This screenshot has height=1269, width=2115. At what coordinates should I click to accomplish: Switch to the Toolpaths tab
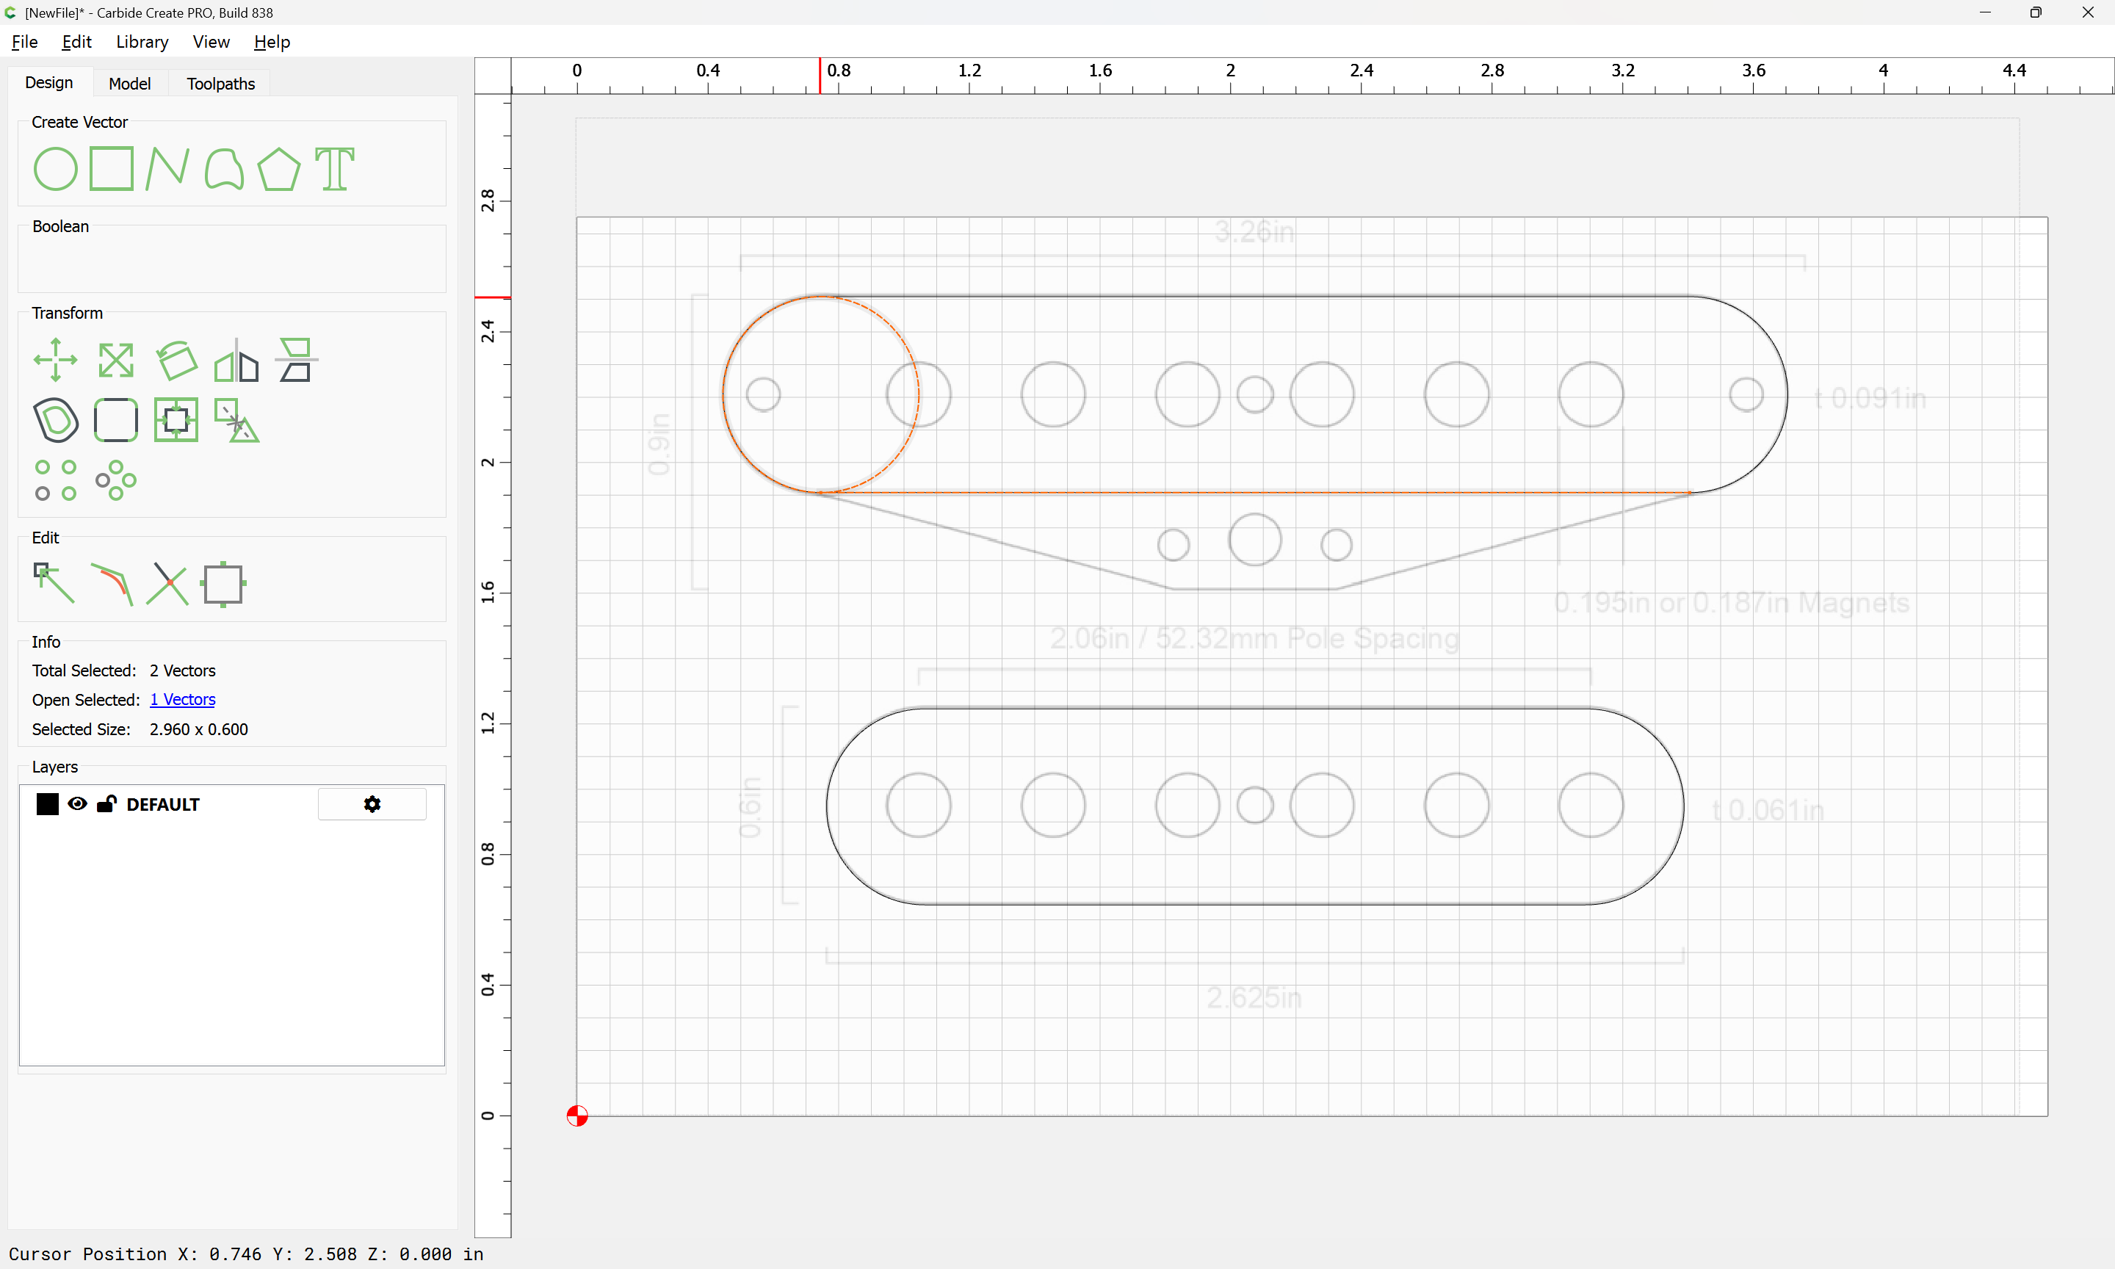click(220, 84)
